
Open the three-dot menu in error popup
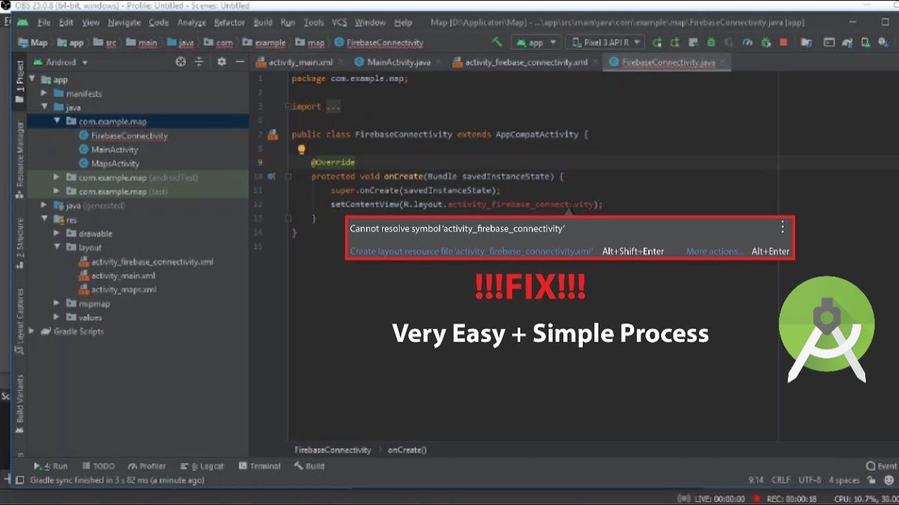point(782,227)
